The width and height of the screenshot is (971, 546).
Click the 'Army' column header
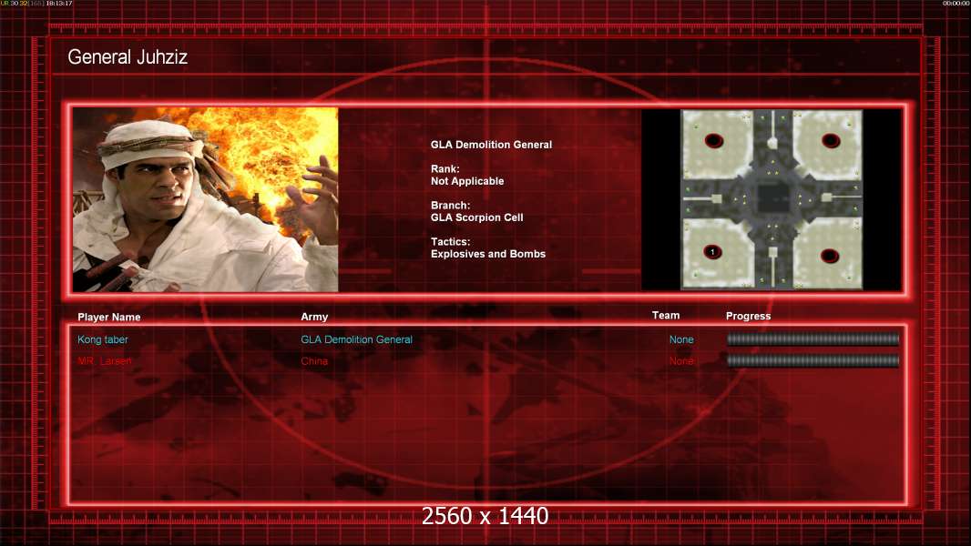pos(314,317)
